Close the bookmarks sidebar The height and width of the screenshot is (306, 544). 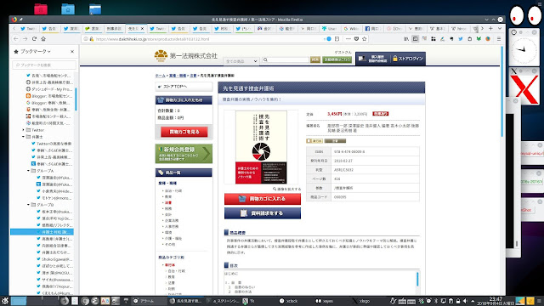(72, 51)
